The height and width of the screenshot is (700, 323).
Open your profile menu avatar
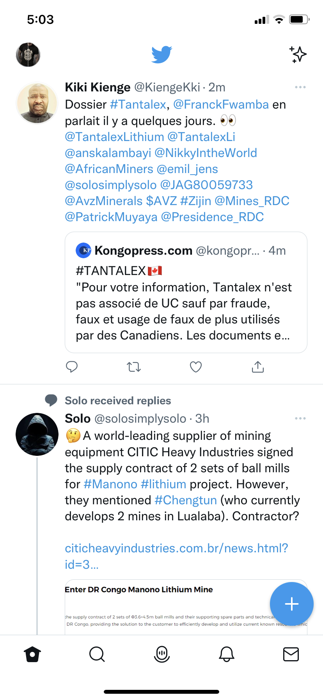(x=28, y=55)
